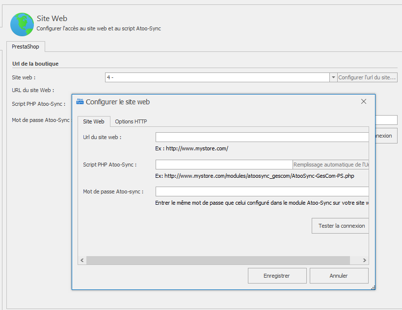Click the horizontal scrollbar left arrow
This screenshot has width=402, height=310.
point(82,260)
